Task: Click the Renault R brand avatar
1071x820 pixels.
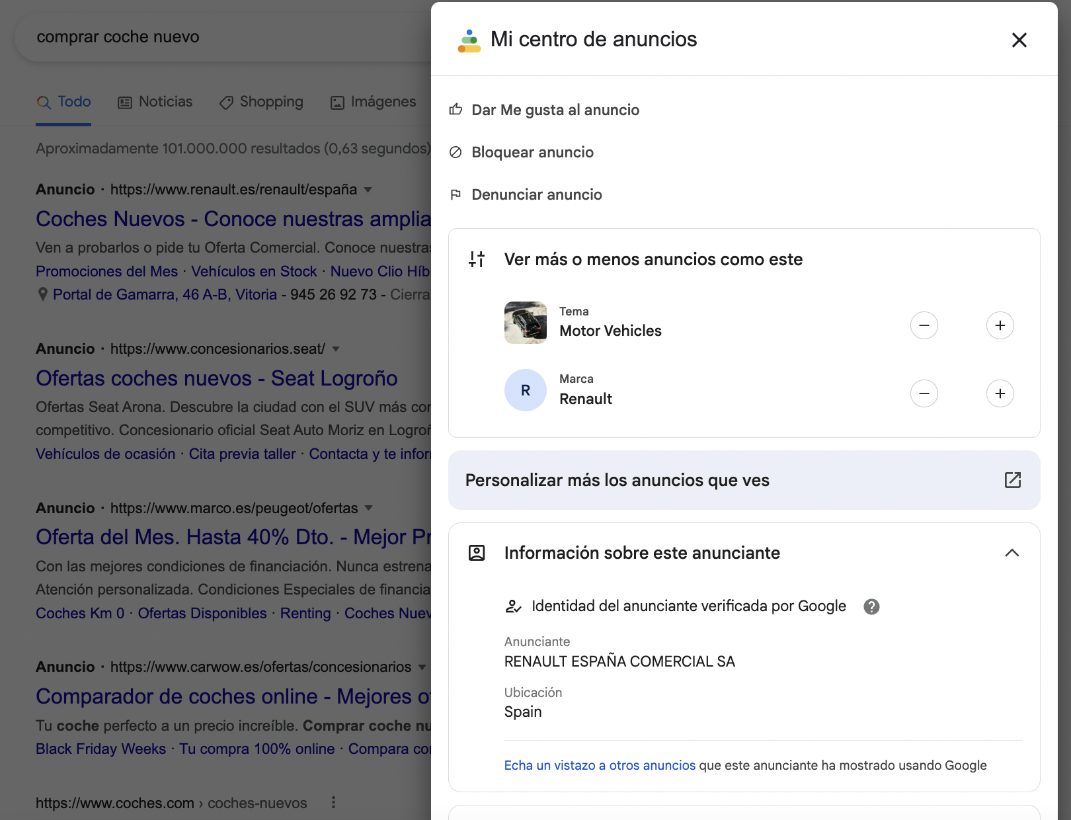Action: pos(526,390)
